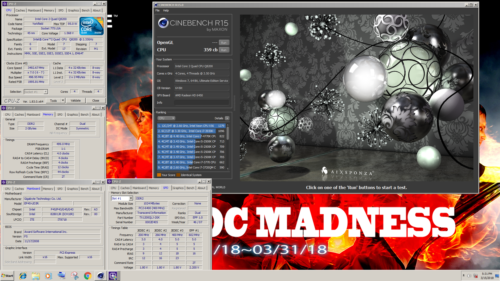The width and height of the screenshot is (500, 281).
Task: Show hidden system tray icons
Action: click(464, 276)
